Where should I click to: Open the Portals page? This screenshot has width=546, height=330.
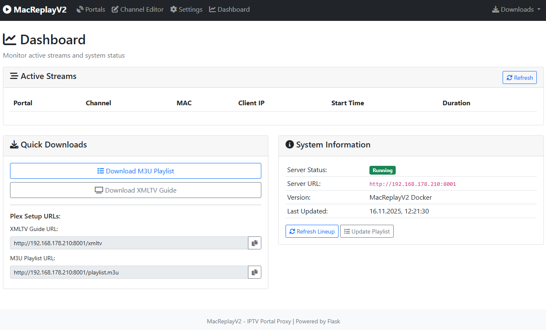(x=91, y=10)
